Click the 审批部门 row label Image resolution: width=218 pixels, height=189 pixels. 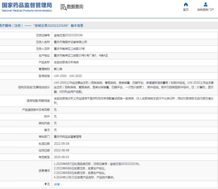click(x=44, y=137)
